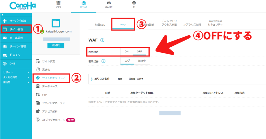Switch to the 独自SSL tab
This screenshot has width=266, height=139.
[99, 25]
